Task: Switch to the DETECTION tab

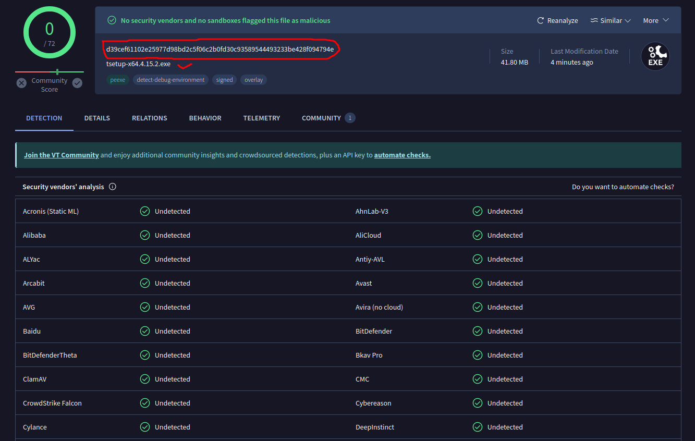Action: (44, 118)
